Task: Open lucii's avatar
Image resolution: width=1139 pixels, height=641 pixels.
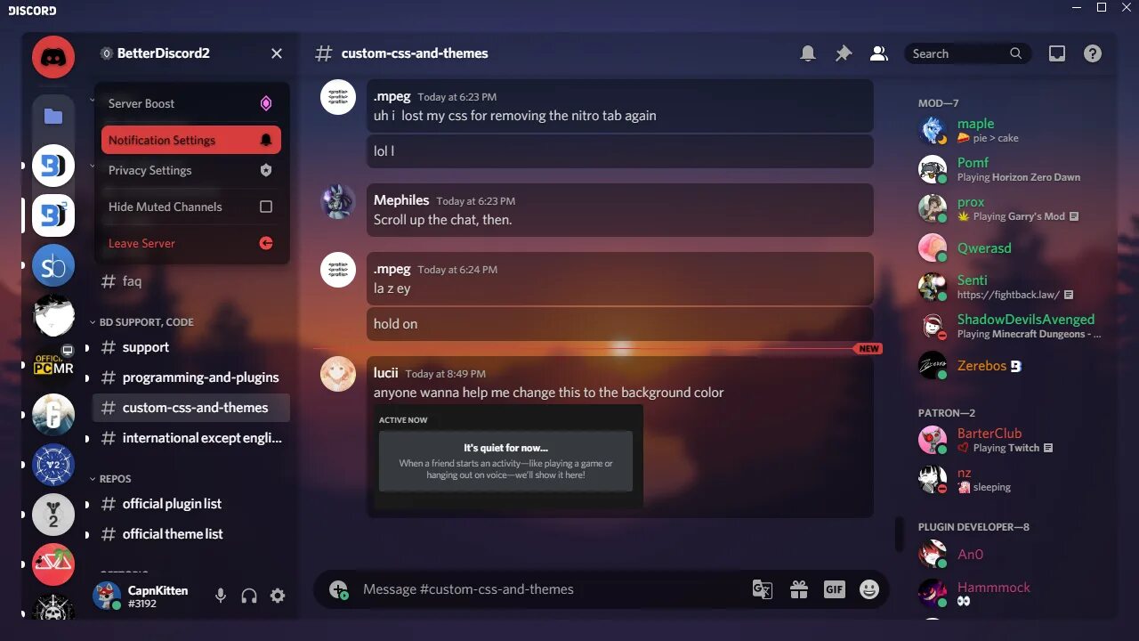Action: click(338, 374)
